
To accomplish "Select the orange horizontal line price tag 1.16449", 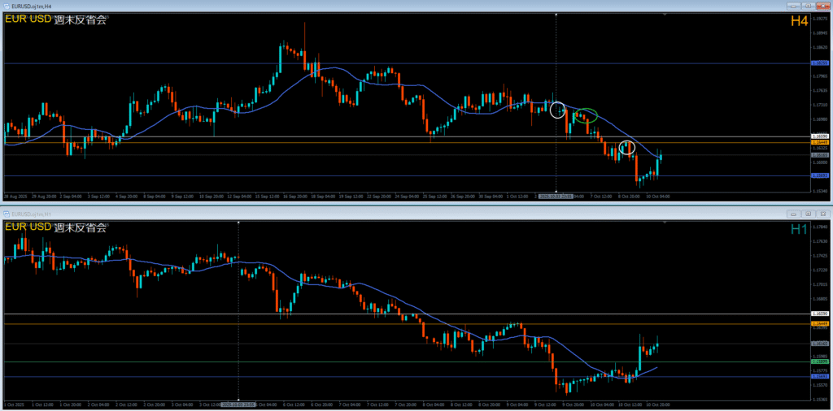I will pyautogui.click(x=820, y=142).
